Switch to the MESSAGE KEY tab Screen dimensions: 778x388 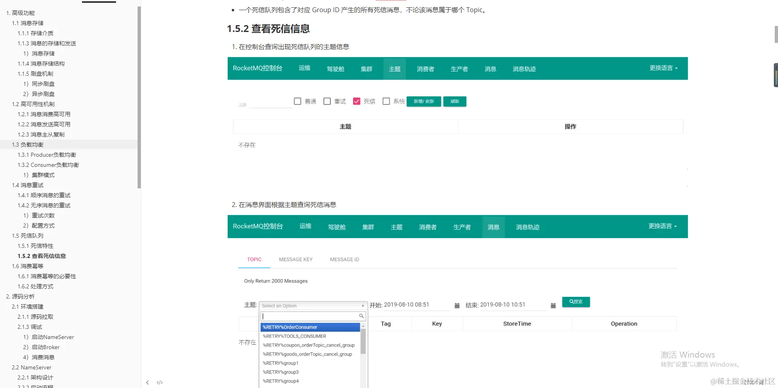296,260
